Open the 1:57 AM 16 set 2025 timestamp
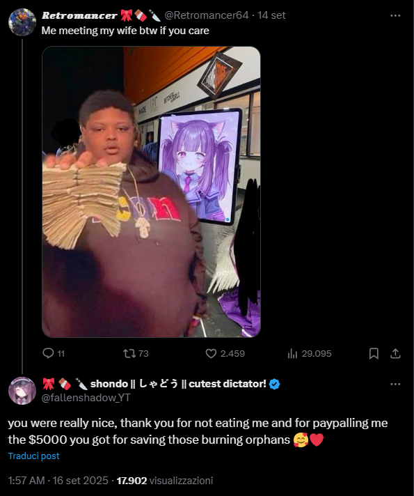 [x=58, y=481]
